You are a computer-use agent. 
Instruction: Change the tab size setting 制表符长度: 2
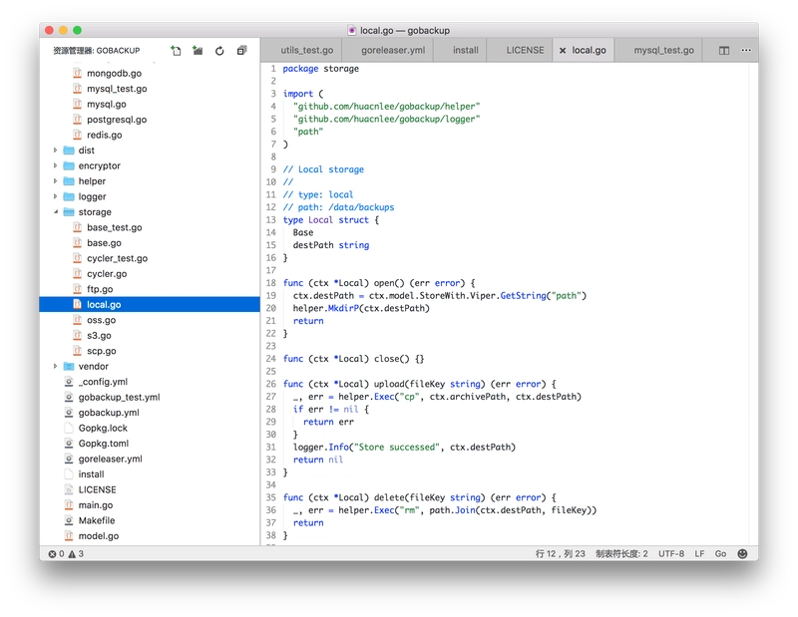click(621, 553)
